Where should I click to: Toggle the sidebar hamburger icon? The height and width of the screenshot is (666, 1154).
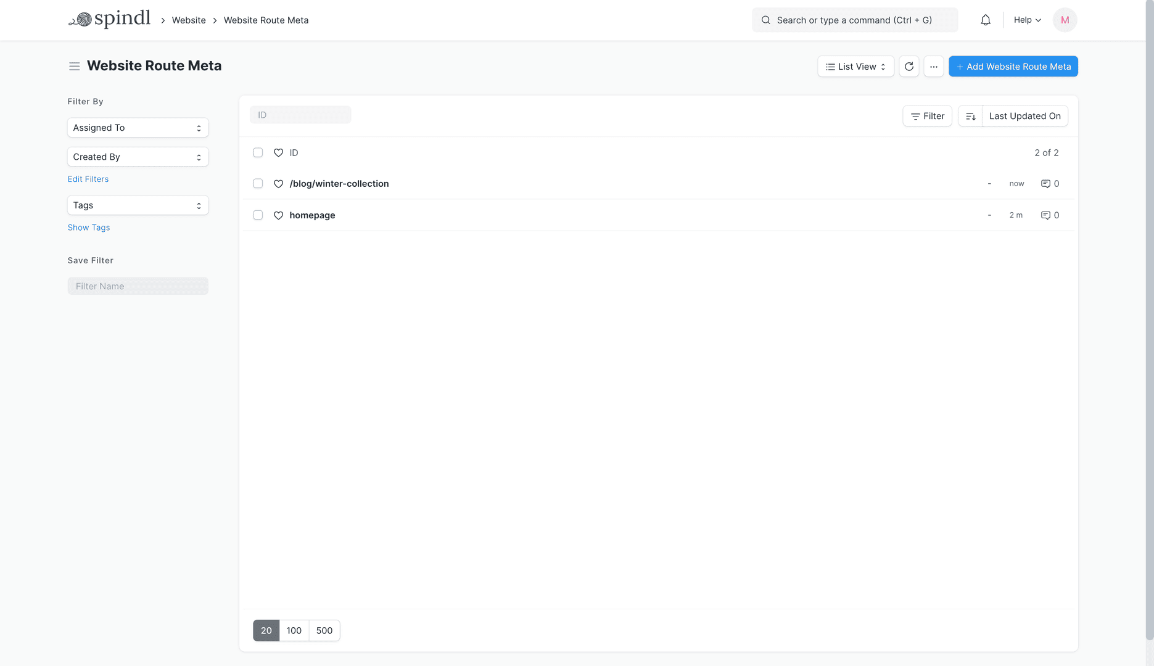tap(74, 67)
